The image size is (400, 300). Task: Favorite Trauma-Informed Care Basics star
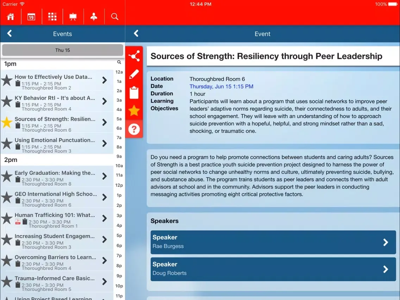tap(7, 282)
